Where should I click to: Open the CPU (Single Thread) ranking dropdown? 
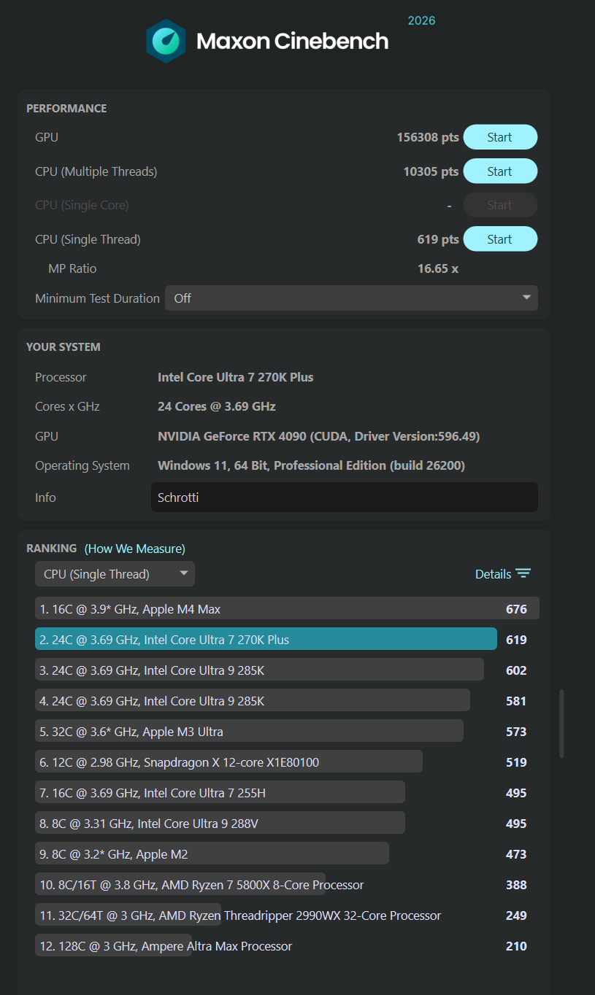pyautogui.click(x=115, y=574)
